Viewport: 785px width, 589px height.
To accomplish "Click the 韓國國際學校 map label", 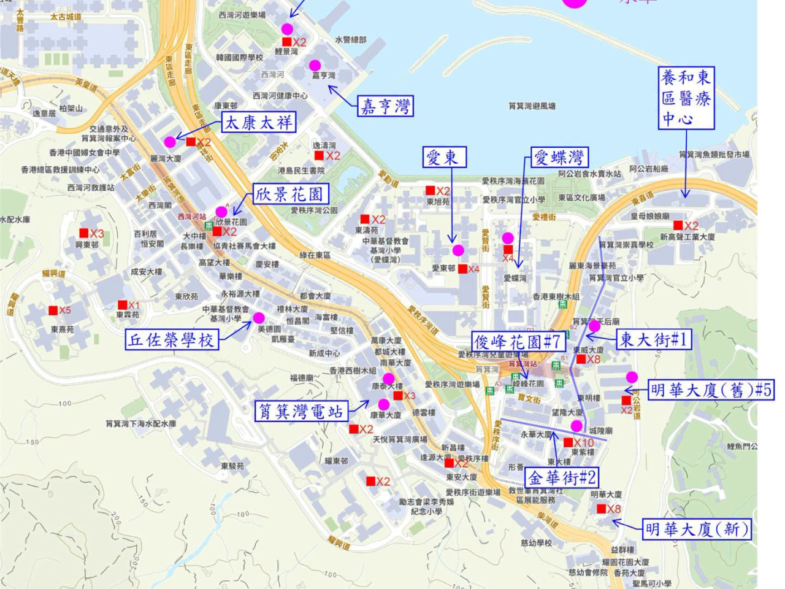I will (239, 57).
